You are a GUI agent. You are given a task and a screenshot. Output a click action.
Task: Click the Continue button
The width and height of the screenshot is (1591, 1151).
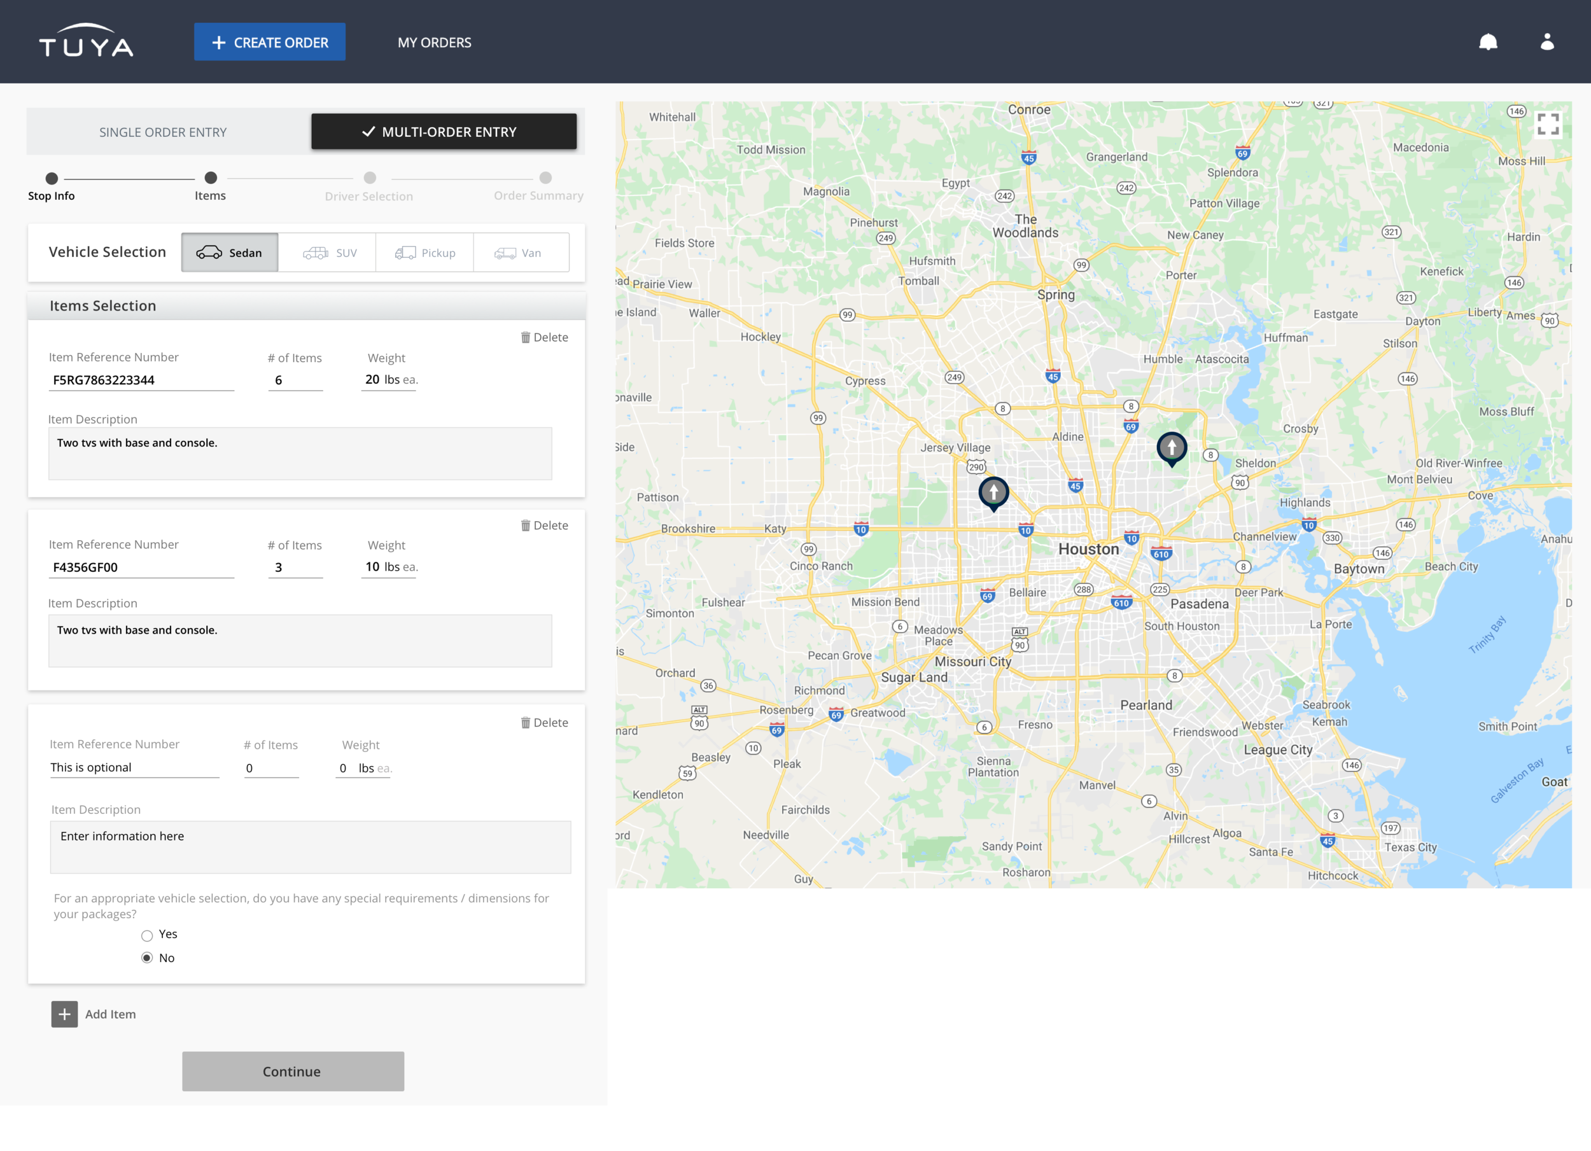pyautogui.click(x=293, y=1071)
